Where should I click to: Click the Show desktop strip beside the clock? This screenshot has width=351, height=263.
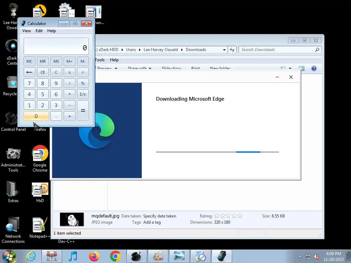pyautogui.click(x=349, y=256)
